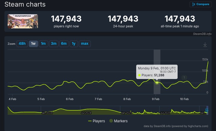Download the chart via download icon
This screenshot has height=131, width=216.
coord(205,45)
